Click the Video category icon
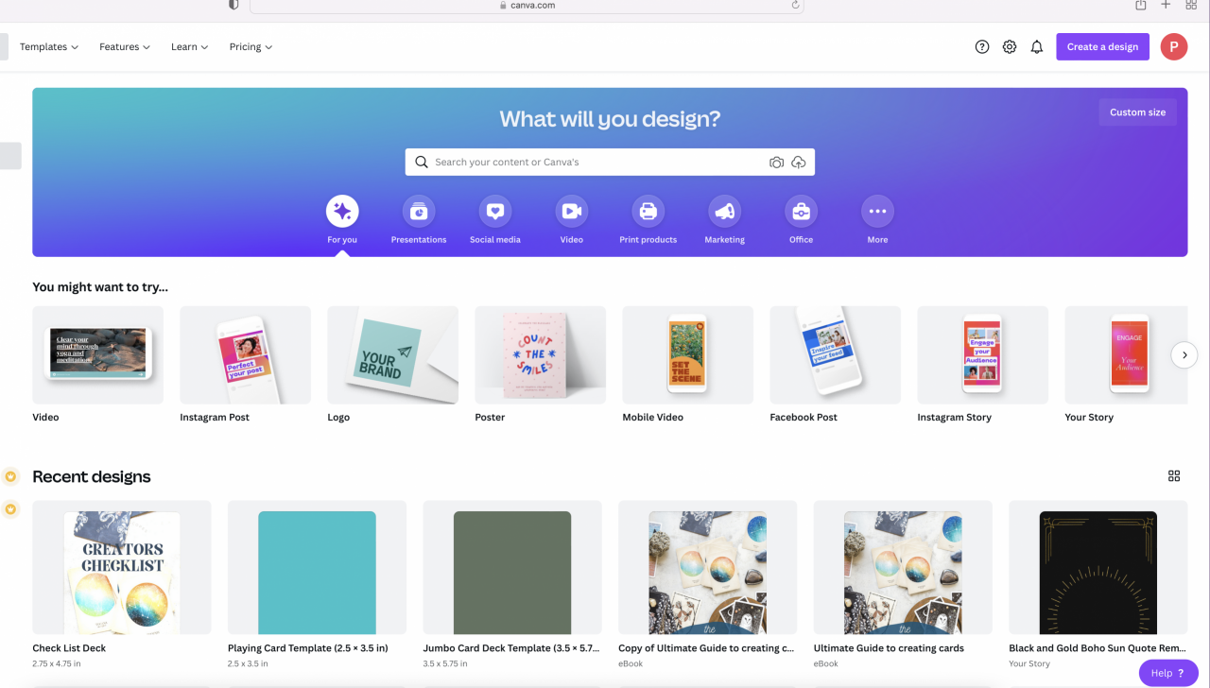Image resolution: width=1210 pixels, height=688 pixels. click(572, 212)
